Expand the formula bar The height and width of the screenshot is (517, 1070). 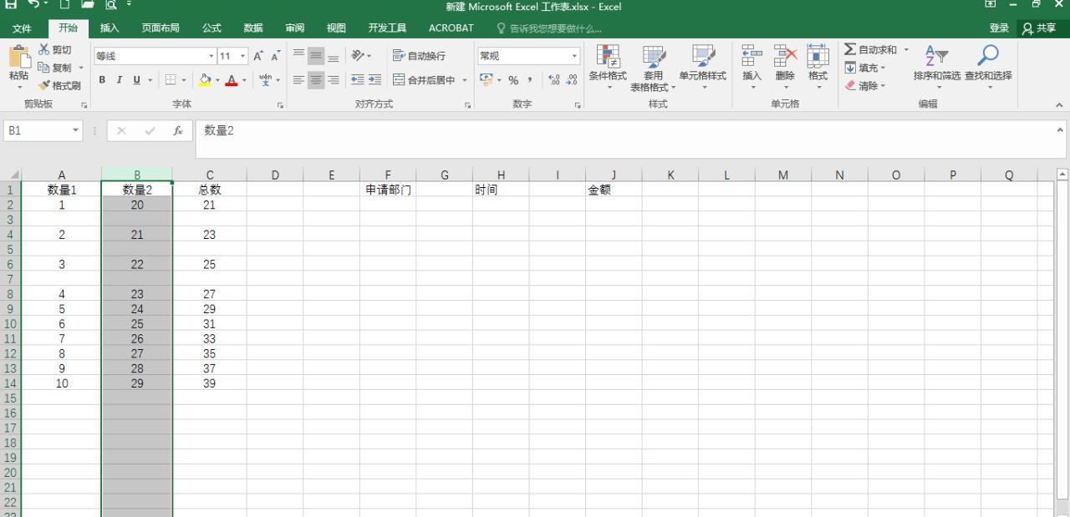(1061, 130)
